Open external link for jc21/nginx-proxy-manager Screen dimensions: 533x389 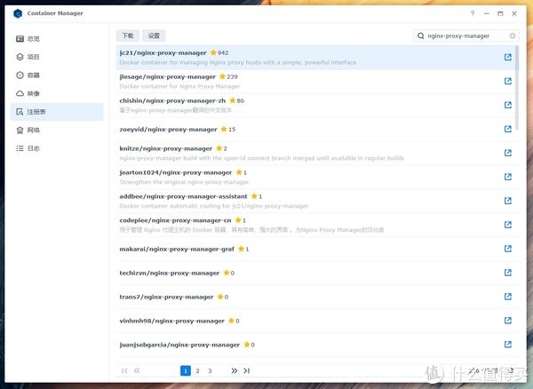point(508,57)
